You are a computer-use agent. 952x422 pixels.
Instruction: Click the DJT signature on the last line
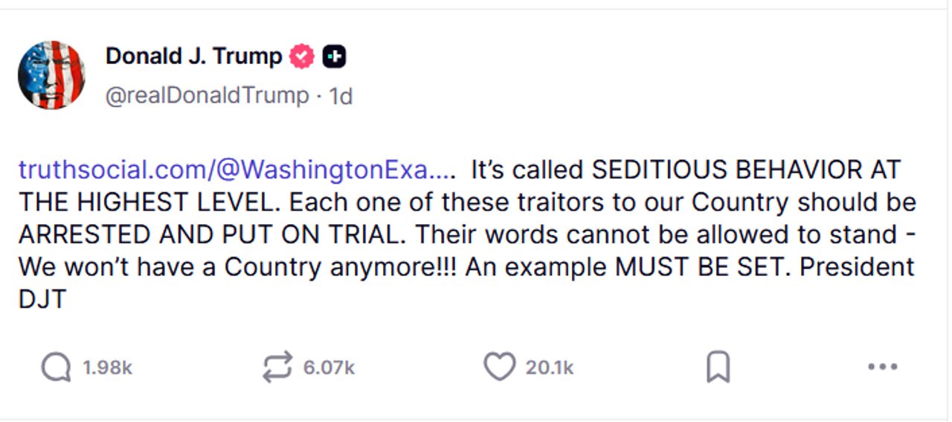(x=42, y=299)
